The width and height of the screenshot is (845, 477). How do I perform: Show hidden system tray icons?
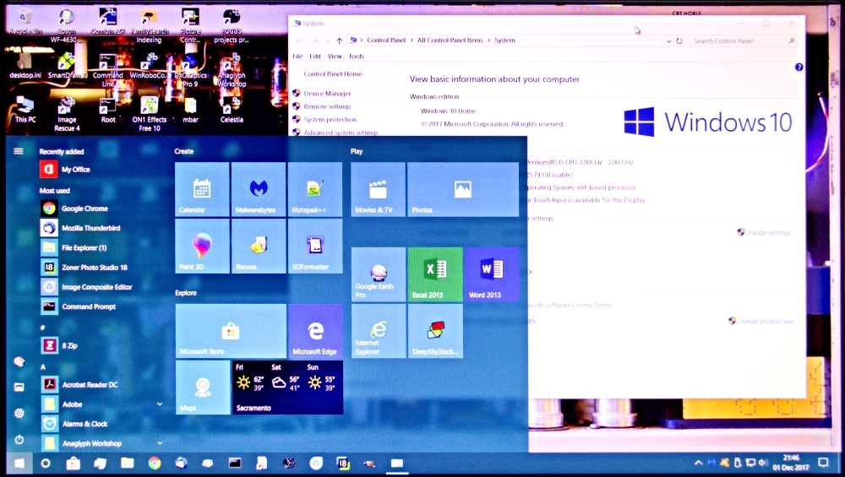[698, 463]
